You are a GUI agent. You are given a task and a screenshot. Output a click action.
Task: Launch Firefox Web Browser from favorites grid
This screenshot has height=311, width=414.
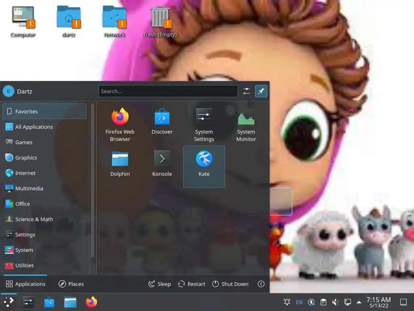click(x=120, y=125)
